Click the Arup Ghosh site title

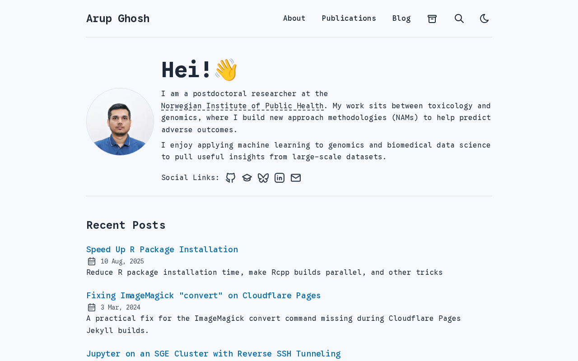(118, 19)
